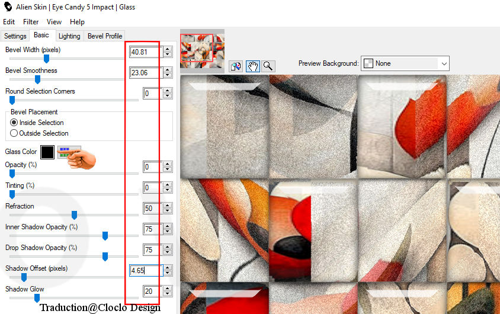Decrease Refraction with down stepper arrow
The image size is (500, 314).
pyautogui.click(x=168, y=212)
